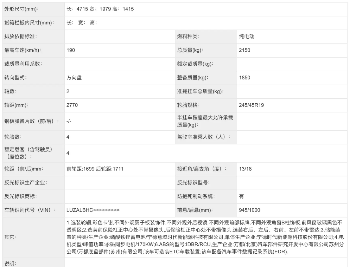Select the 最高车速 value 190
Image resolution: width=350 pixels, height=267 pixels.
[71, 50]
